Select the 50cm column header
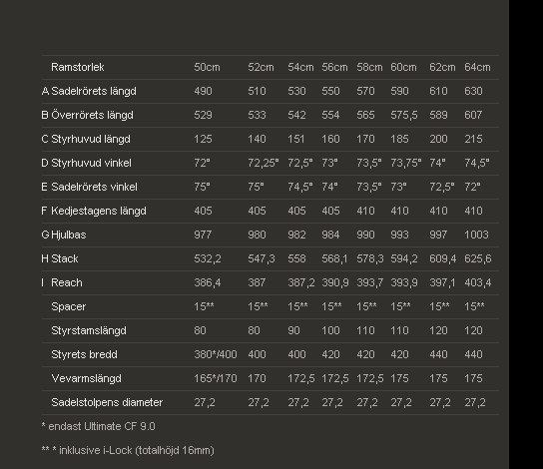This screenshot has height=469, width=543. [x=207, y=67]
